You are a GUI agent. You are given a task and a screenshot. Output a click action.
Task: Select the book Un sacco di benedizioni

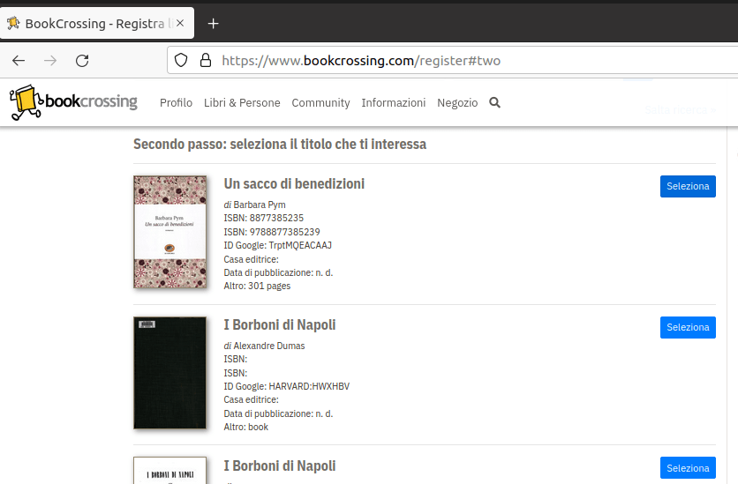click(x=687, y=186)
